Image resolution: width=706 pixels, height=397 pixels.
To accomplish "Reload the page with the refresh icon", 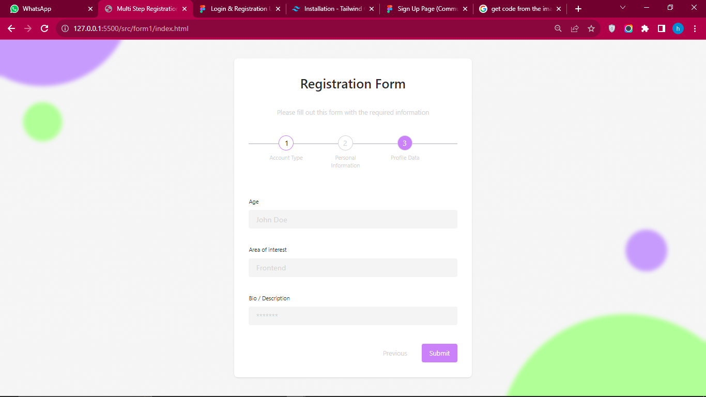I will (x=44, y=29).
